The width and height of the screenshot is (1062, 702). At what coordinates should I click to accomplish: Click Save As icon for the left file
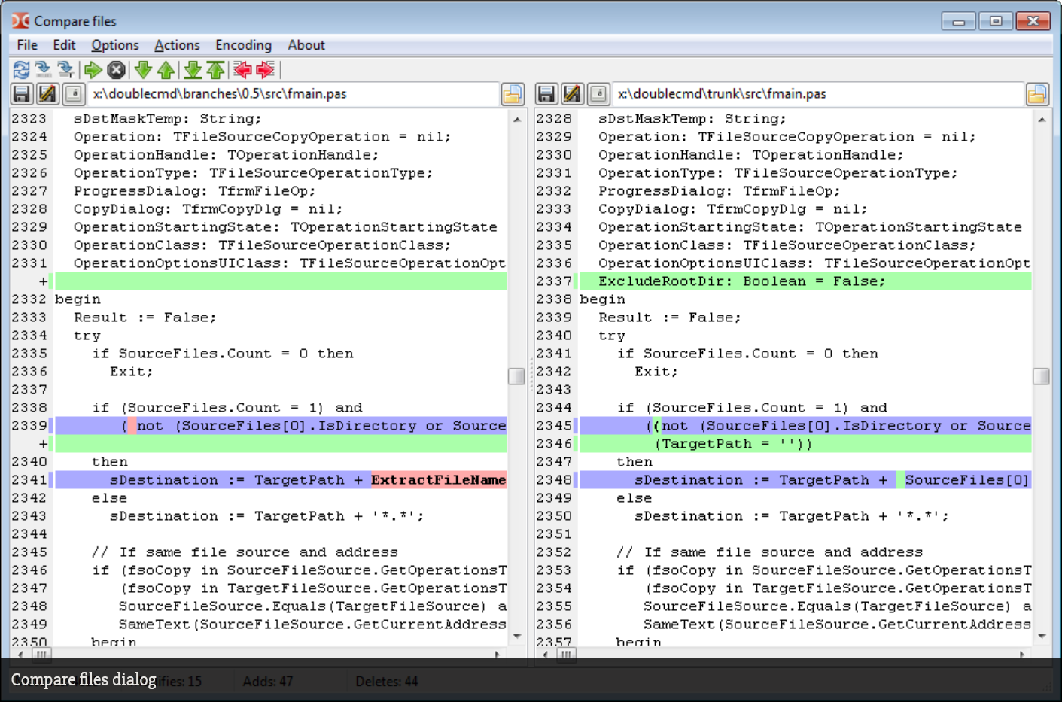[47, 94]
